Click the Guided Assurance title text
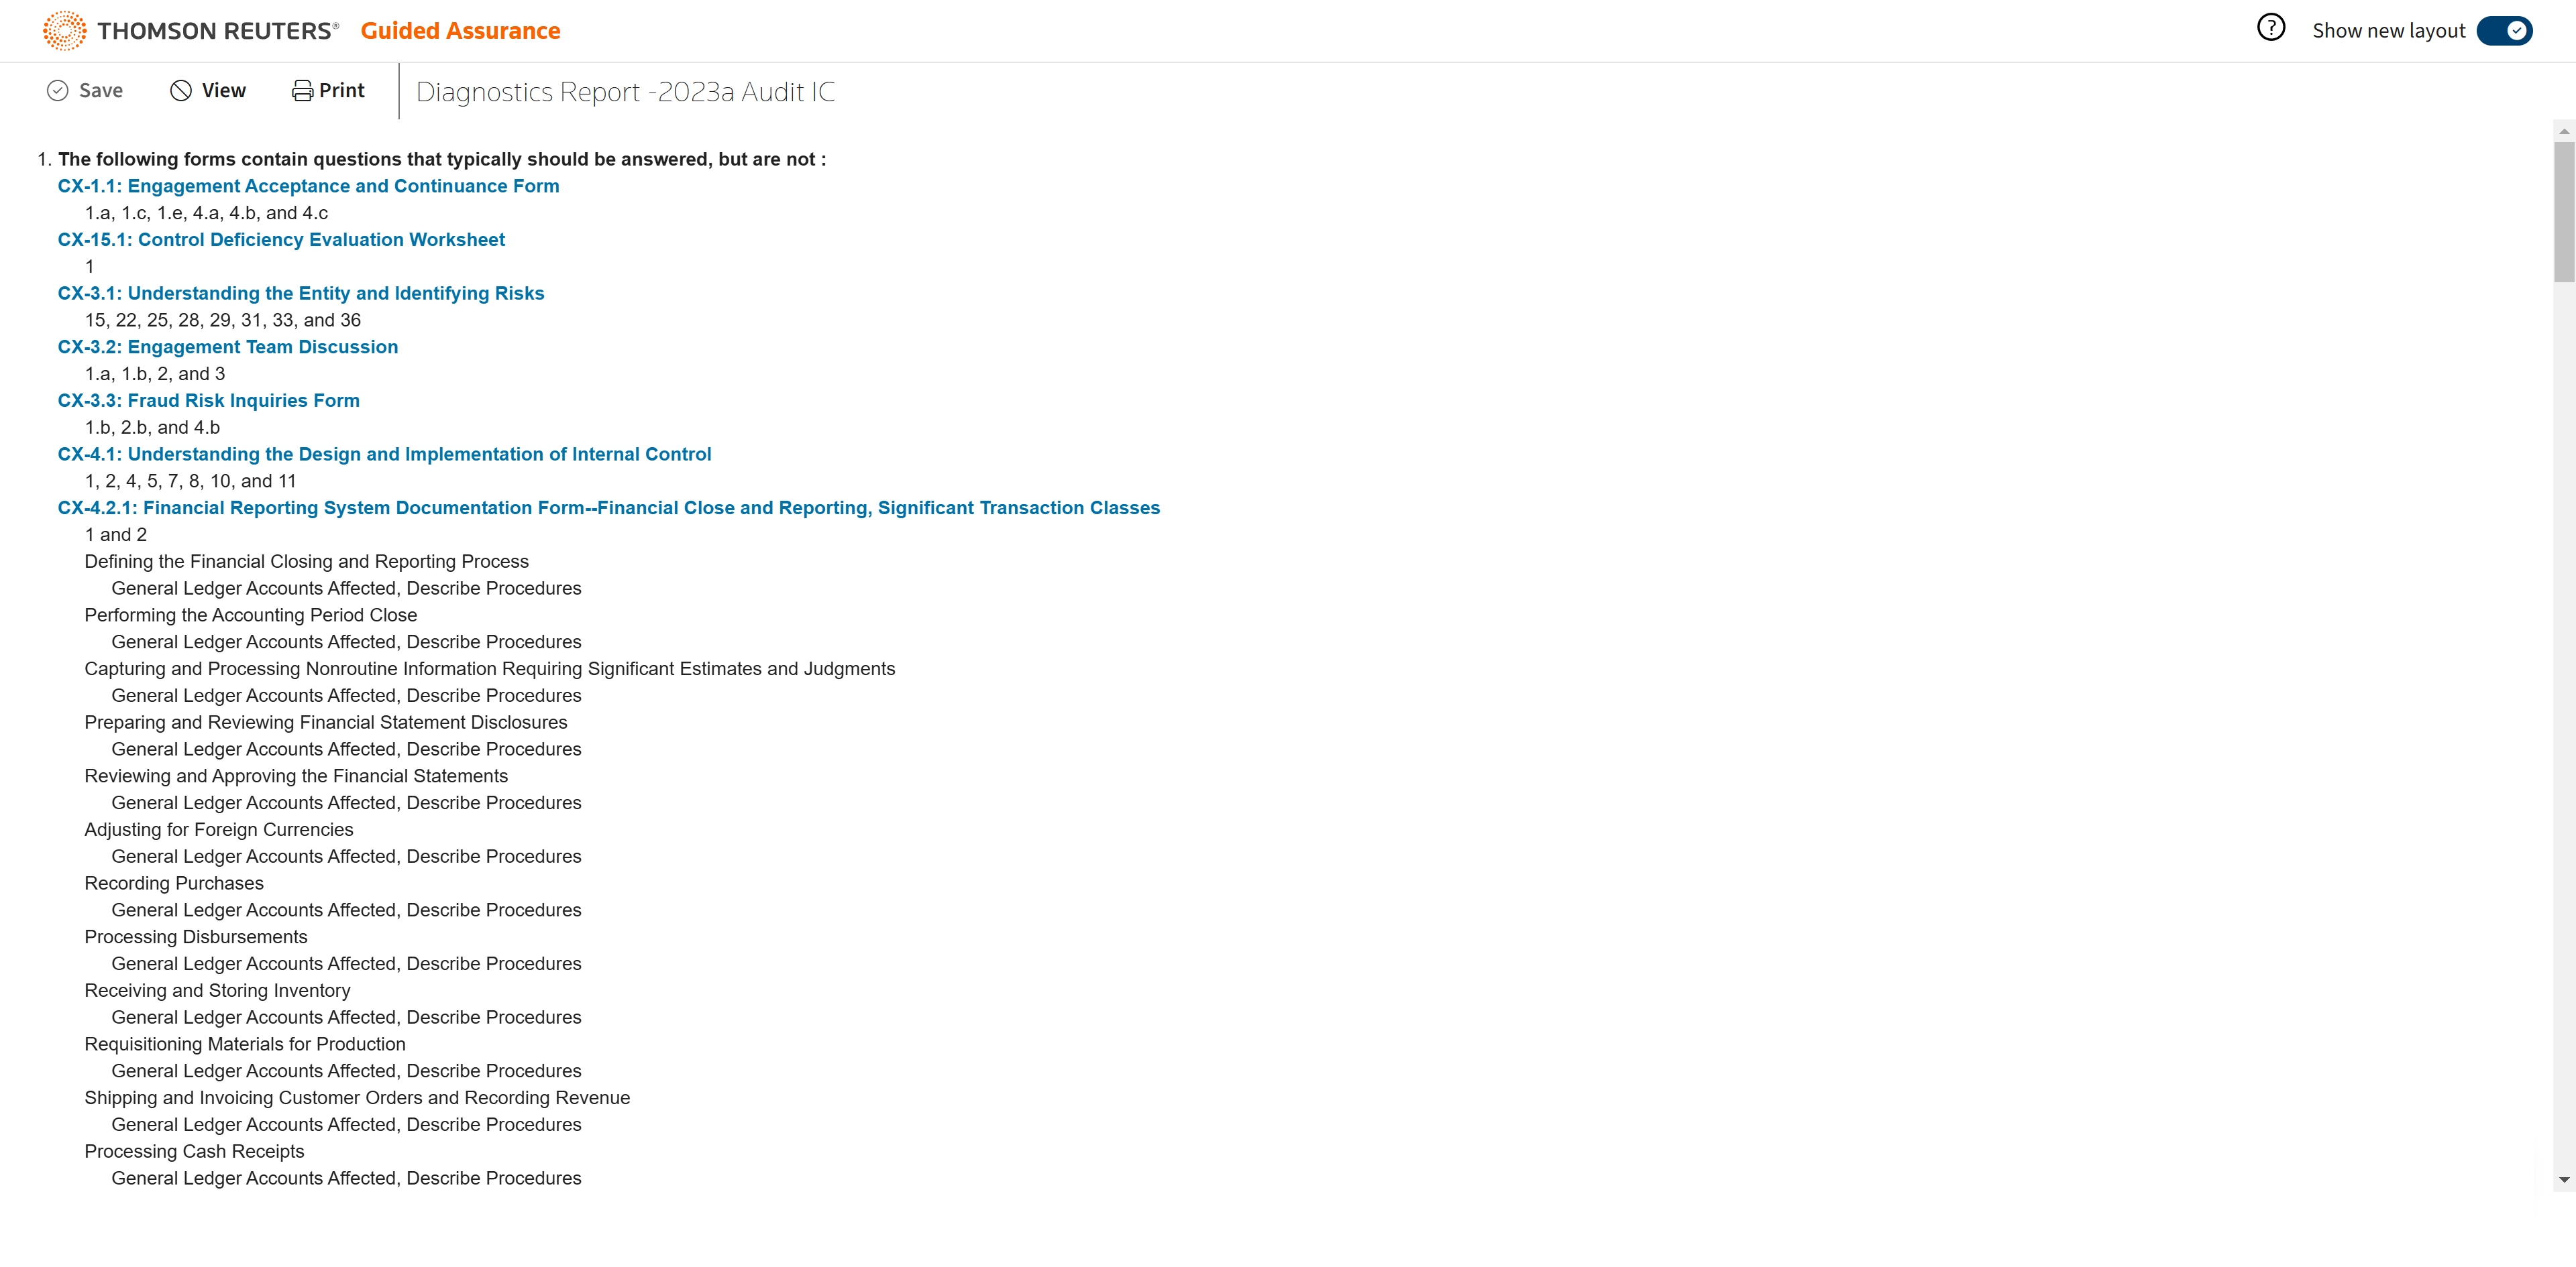Viewport: 2576px width, 1267px height. point(460,31)
